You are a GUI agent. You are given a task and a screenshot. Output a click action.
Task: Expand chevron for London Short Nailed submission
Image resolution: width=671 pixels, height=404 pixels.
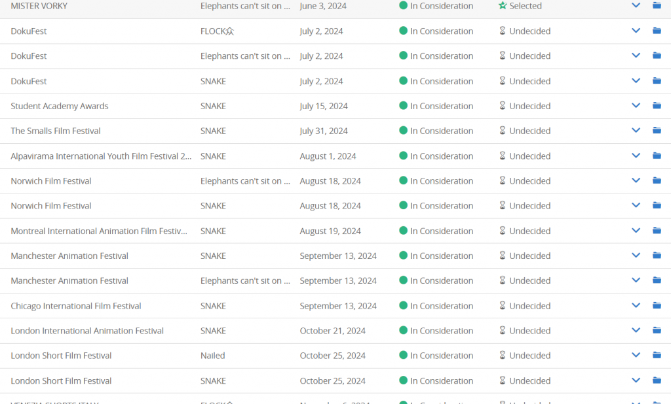[x=636, y=355]
